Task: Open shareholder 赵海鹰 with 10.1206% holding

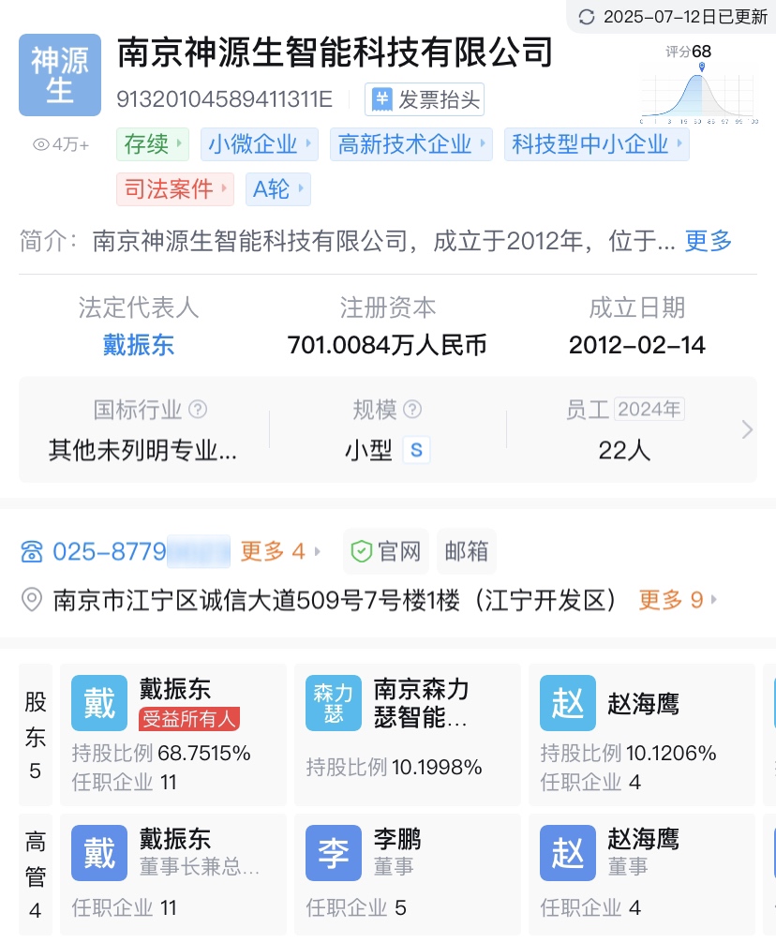Action: (641, 735)
